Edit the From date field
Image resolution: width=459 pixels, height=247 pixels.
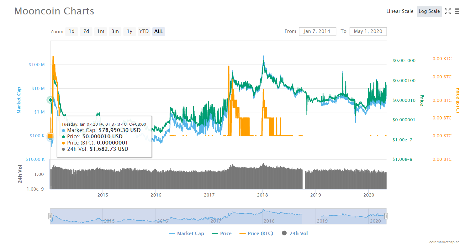(318, 31)
